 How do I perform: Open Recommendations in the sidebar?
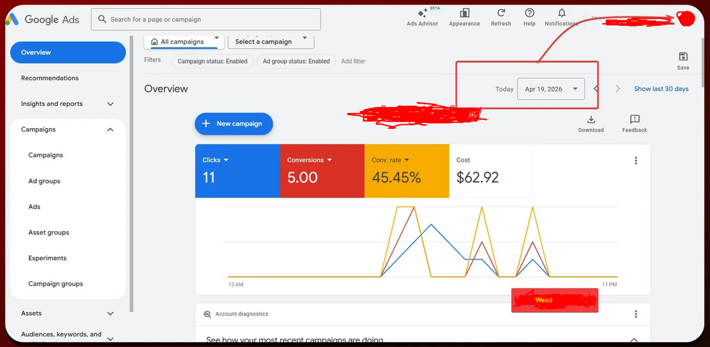[x=50, y=78]
